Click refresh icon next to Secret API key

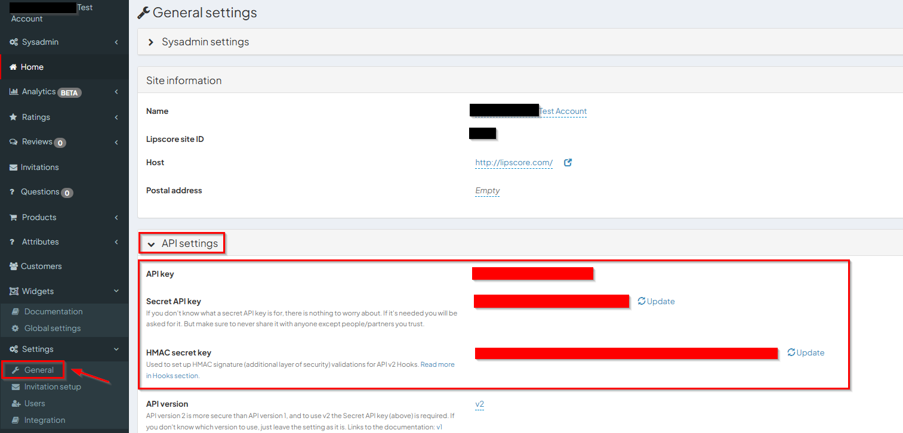tap(642, 301)
